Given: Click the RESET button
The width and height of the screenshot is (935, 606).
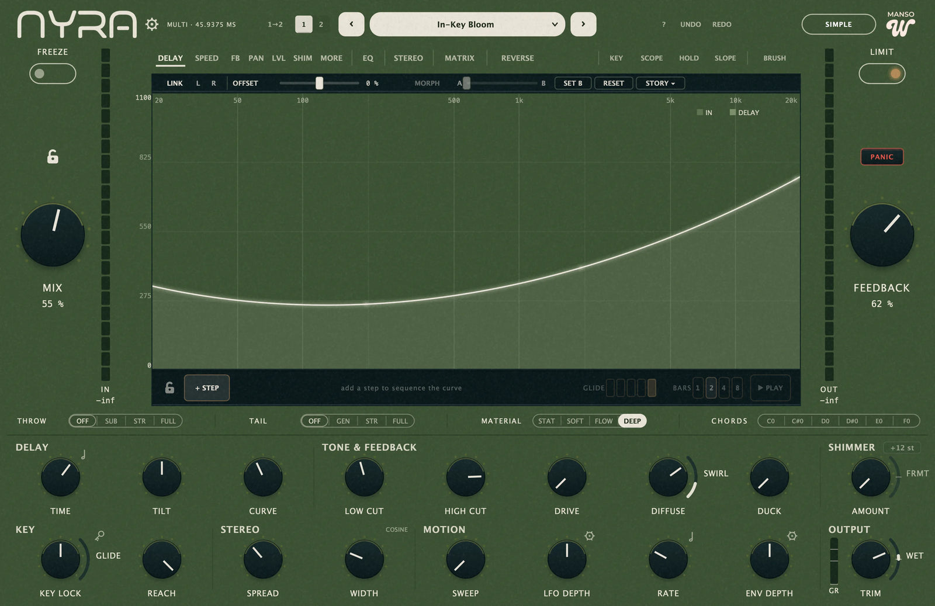Looking at the screenshot, I should tap(614, 83).
